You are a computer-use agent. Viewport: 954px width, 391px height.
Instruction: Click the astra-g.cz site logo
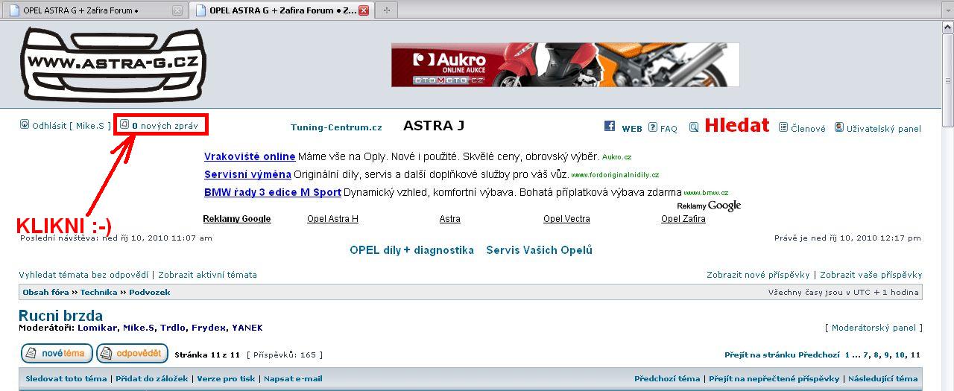tap(113, 64)
